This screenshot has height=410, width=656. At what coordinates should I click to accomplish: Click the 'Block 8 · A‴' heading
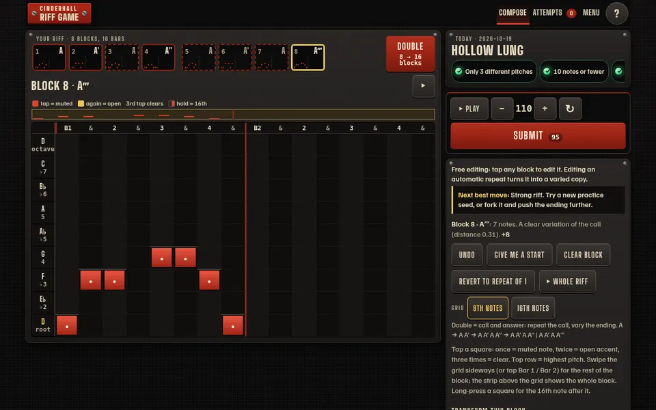60,86
